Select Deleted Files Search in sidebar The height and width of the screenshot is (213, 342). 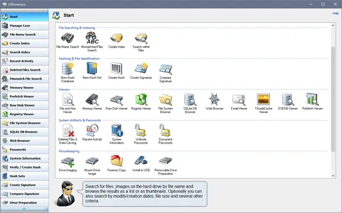[x=24, y=70]
